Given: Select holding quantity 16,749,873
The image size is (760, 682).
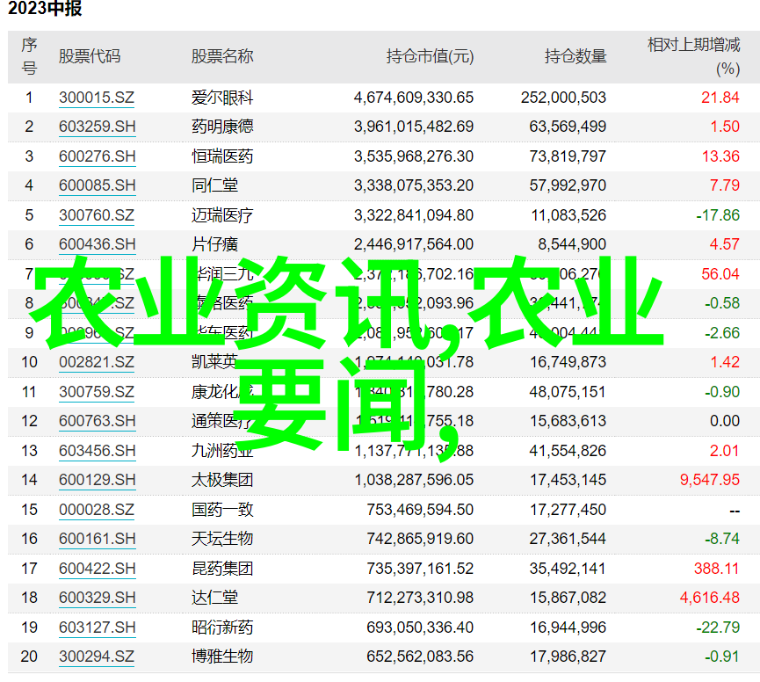Looking at the screenshot, I should (568, 362).
